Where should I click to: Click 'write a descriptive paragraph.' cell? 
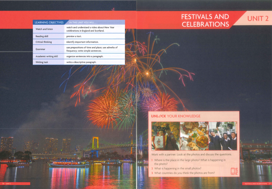(81, 62)
